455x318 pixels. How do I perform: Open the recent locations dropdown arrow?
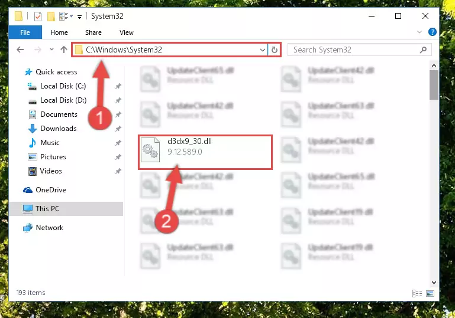tap(51, 50)
